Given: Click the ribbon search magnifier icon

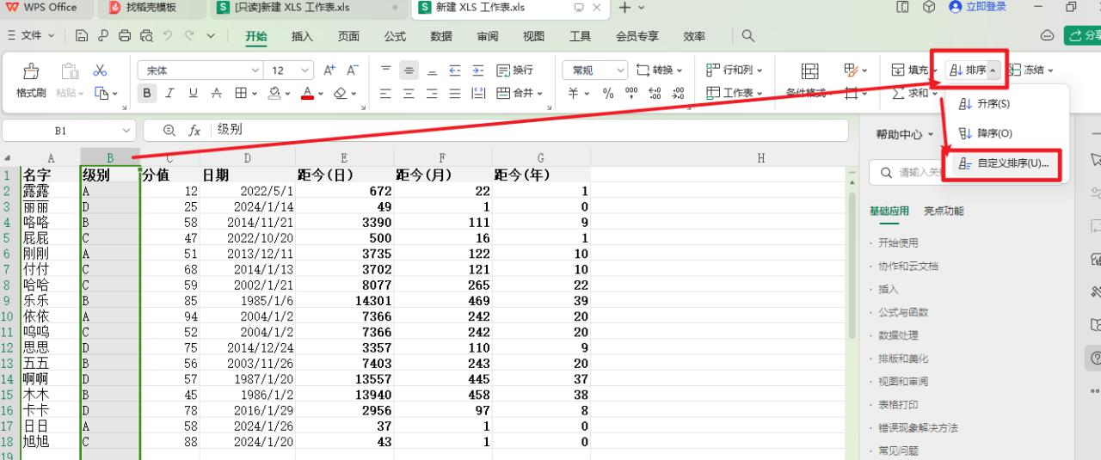Looking at the screenshot, I should point(748,36).
